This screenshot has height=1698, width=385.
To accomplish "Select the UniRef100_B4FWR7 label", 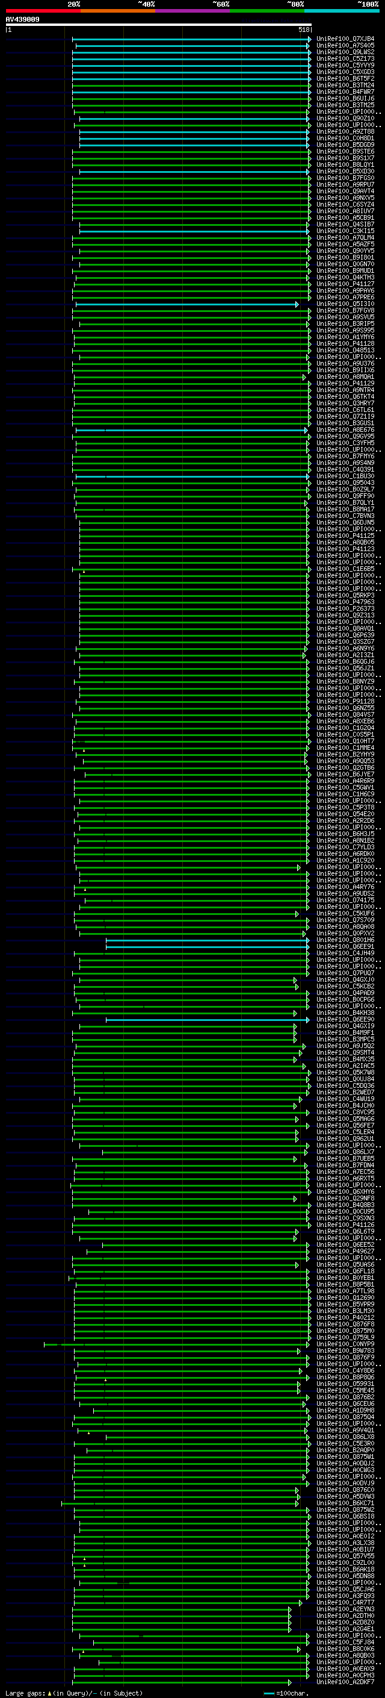I will pyautogui.click(x=345, y=92).
